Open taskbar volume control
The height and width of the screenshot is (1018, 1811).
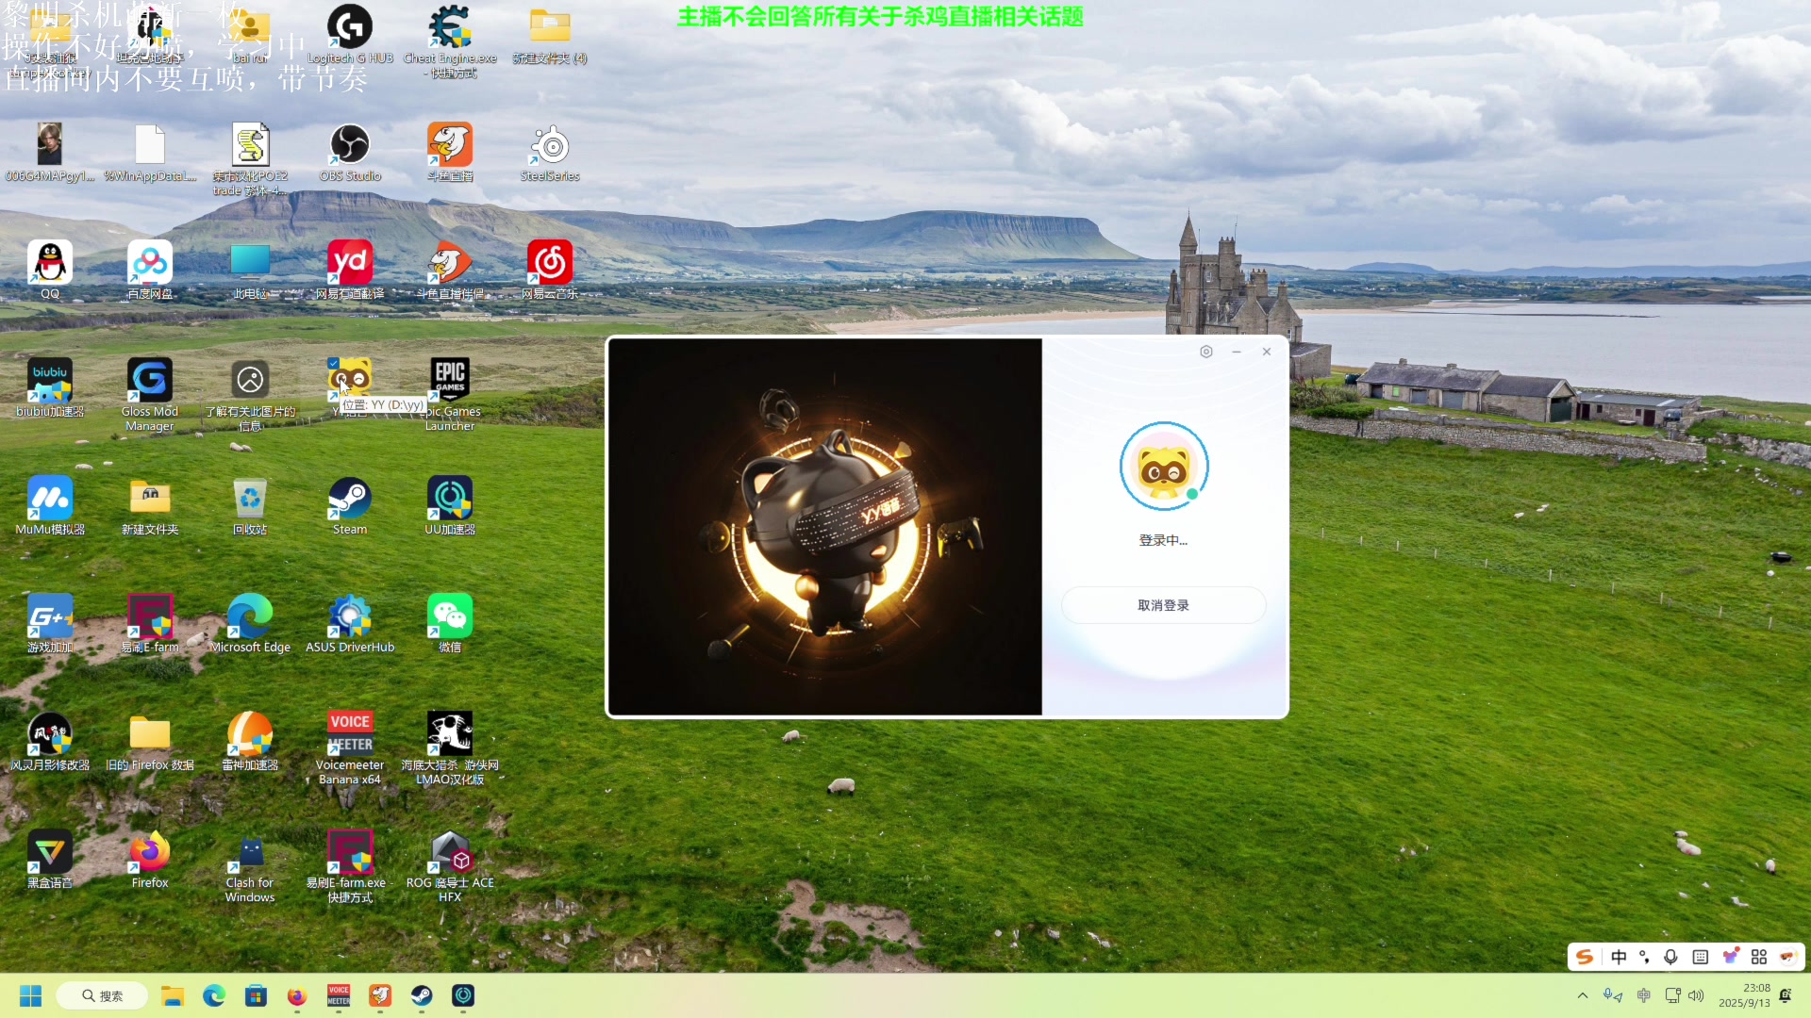tap(1696, 995)
